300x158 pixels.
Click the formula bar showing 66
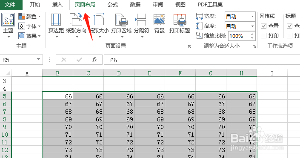click(x=202, y=60)
